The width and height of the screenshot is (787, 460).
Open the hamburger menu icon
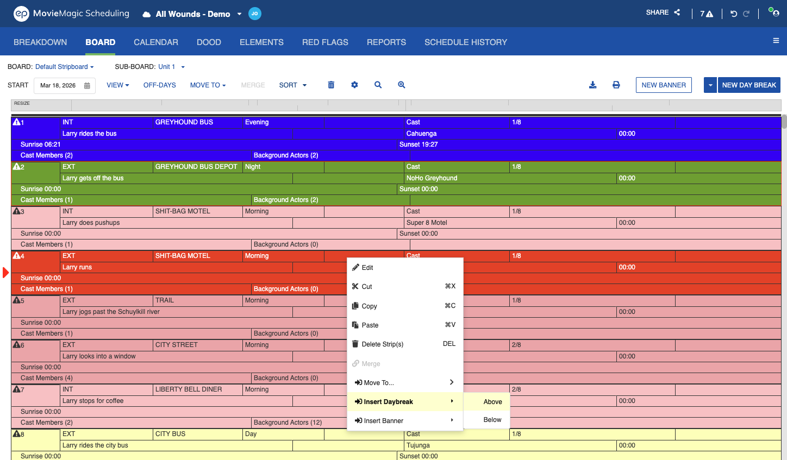click(776, 41)
